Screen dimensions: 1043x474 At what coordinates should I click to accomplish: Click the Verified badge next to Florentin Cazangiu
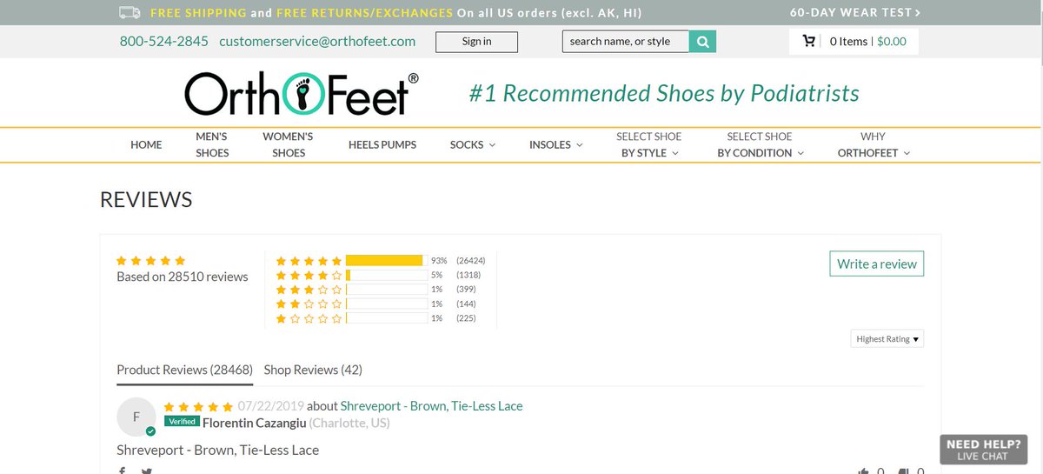pyautogui.click(x=182, y=422)
